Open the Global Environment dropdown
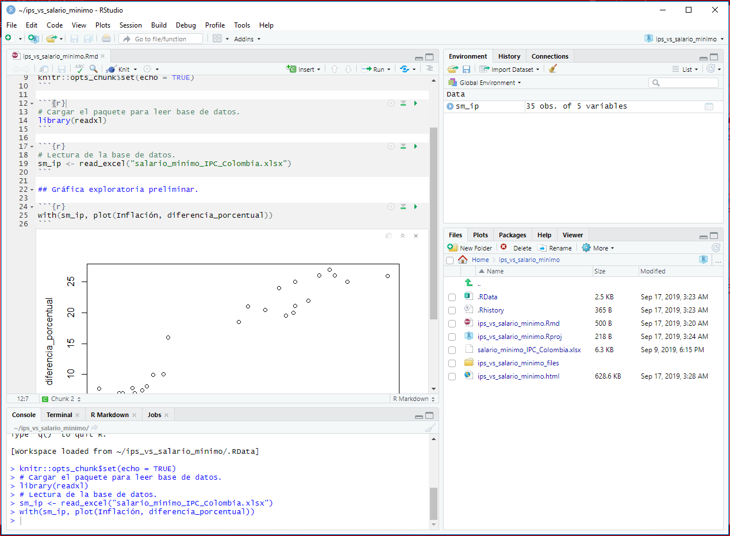The height and width of the screenshot is (536, 730). coord(485,83)
